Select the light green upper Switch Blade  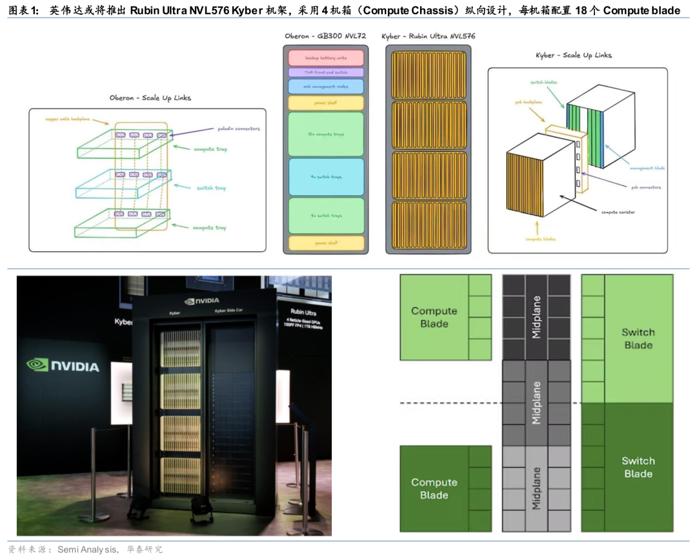(638, 338)
